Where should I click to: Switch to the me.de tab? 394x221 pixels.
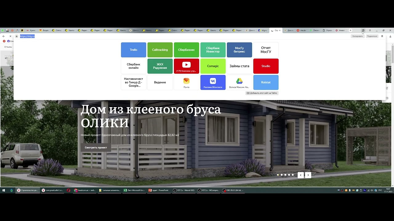click(x=302, y=30)
